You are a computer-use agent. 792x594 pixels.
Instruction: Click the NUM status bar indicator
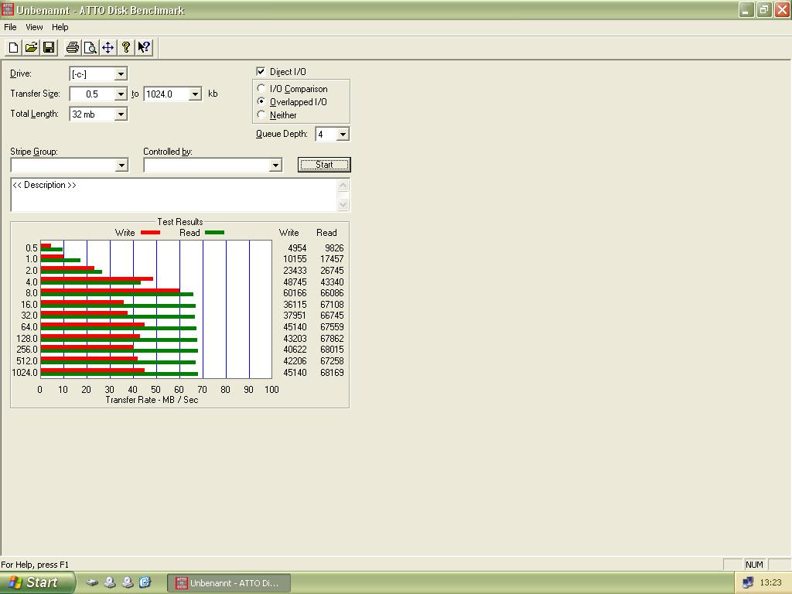point(754,565)
